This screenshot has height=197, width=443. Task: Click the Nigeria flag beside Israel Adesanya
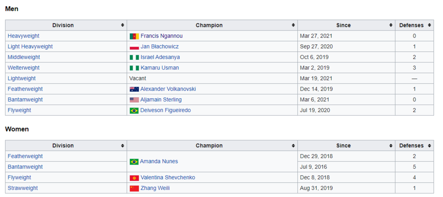[134, 58]
